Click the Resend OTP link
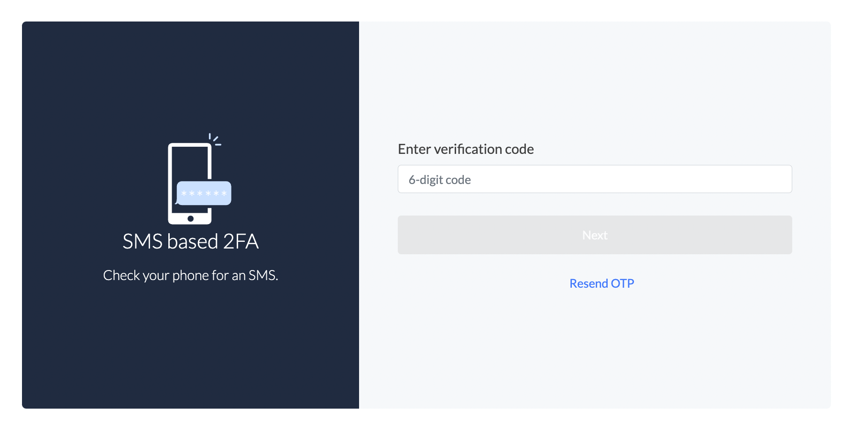Viewport: 852px width, 433px height. pos(601,283)
